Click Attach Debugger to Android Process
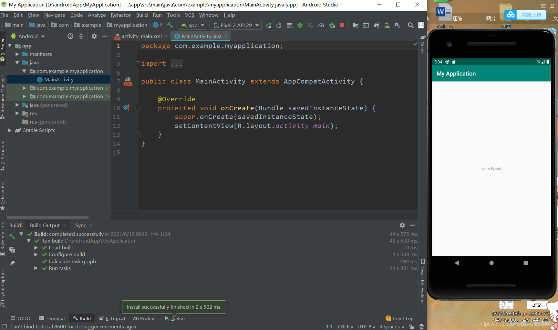The height and width of the screenshot is (330, 558). point(332,25)
